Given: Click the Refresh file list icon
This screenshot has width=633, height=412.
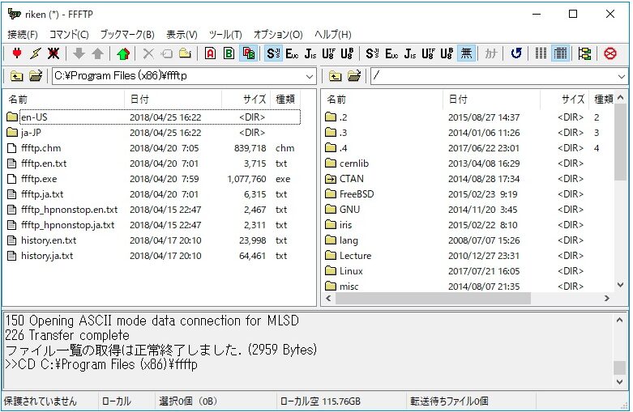Looking at the screenshot, I should click(516, 53).
